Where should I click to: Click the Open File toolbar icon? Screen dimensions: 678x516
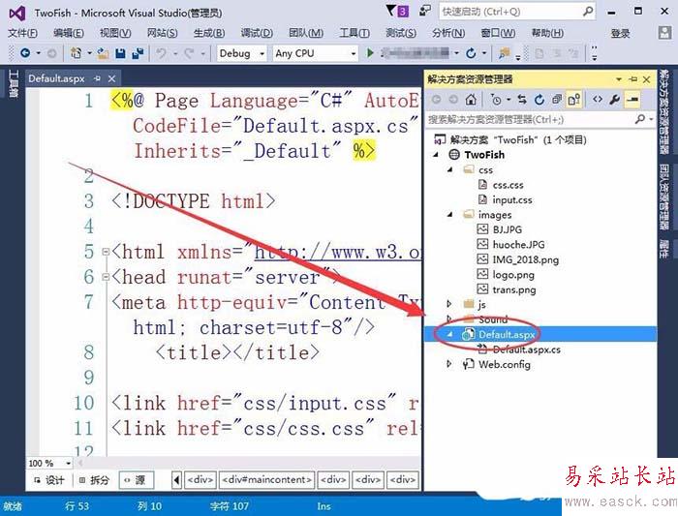click(x=103, y=53)
